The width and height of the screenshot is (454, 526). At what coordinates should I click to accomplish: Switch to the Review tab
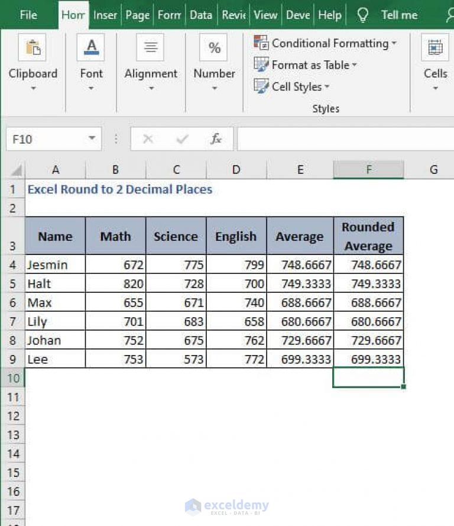(x=234, y=15)
